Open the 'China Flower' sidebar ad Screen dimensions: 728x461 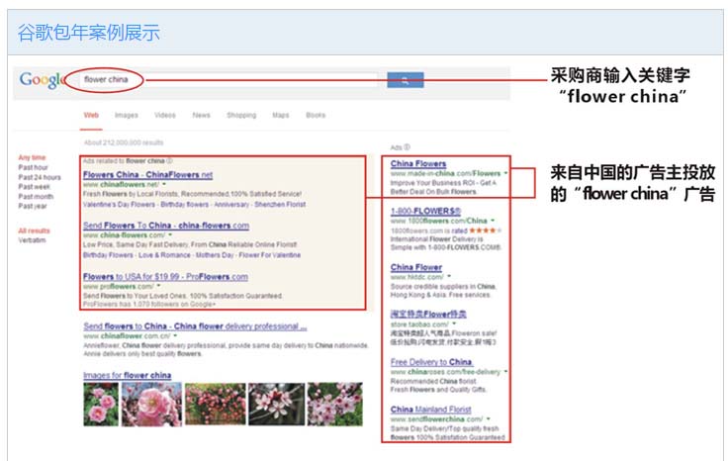tap(416, 267)
